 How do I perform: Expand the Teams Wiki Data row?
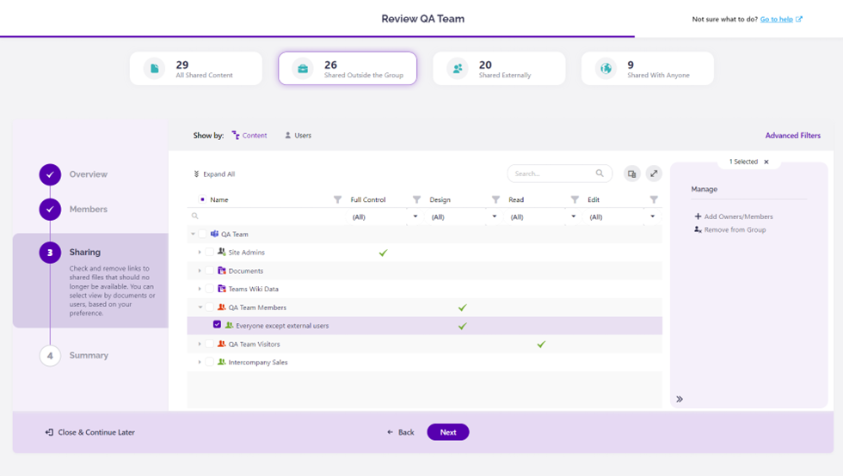click(200, 289)
